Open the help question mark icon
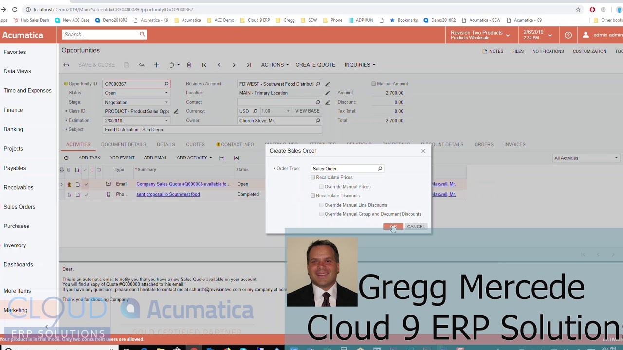Screen dimensions: 623x350 568,35
